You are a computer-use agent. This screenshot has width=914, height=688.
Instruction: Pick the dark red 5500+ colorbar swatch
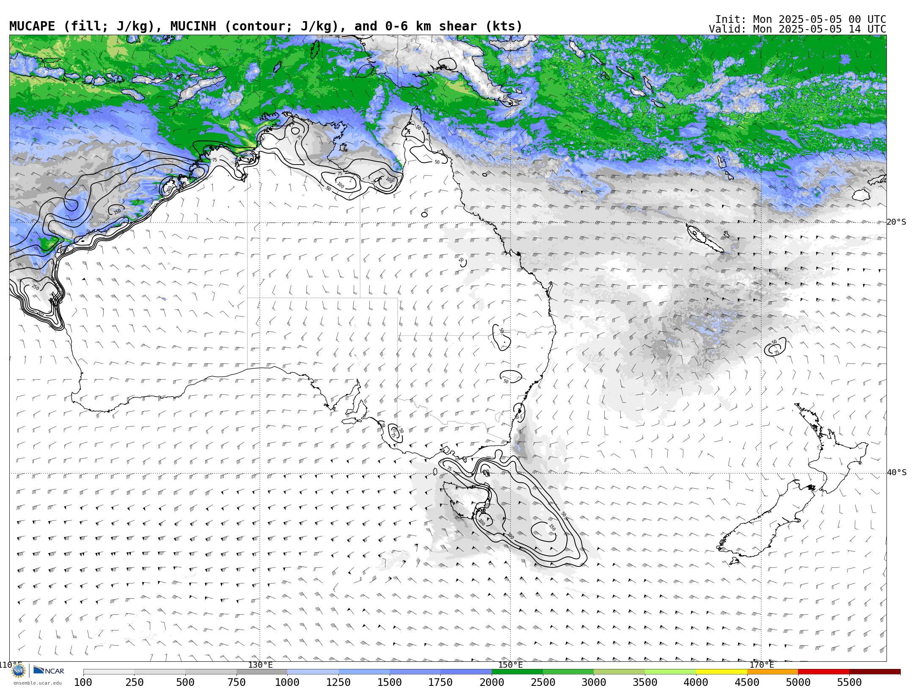point(875,672)
